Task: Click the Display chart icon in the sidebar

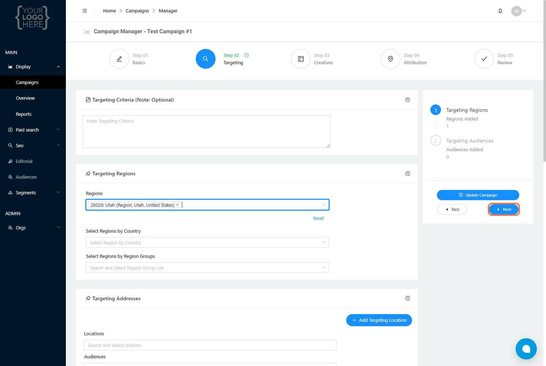Action: click(x=10, y=66)
